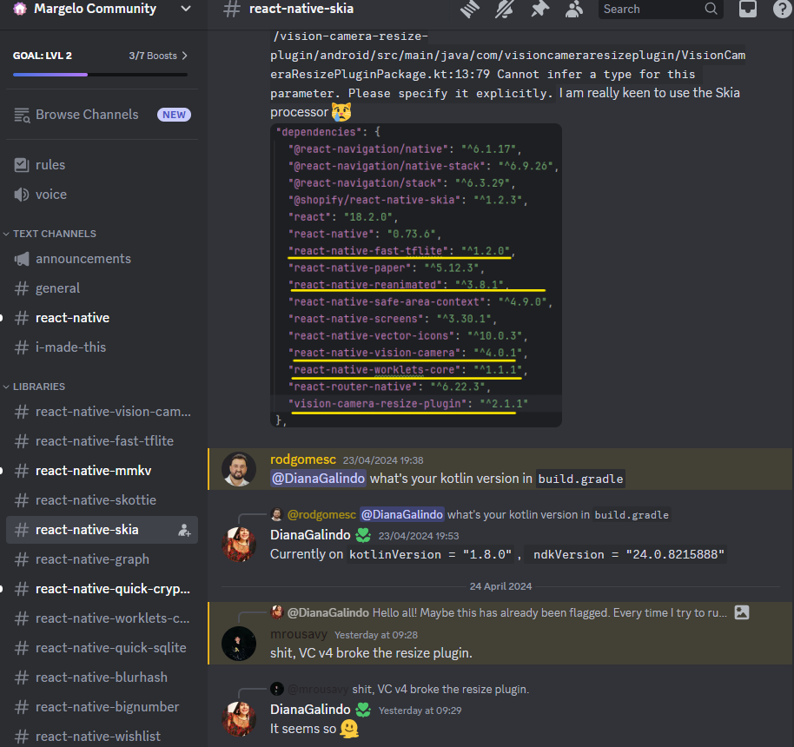Click the Help question mark icon
Viewport: 794px width, 747px height.
(782, 10)
